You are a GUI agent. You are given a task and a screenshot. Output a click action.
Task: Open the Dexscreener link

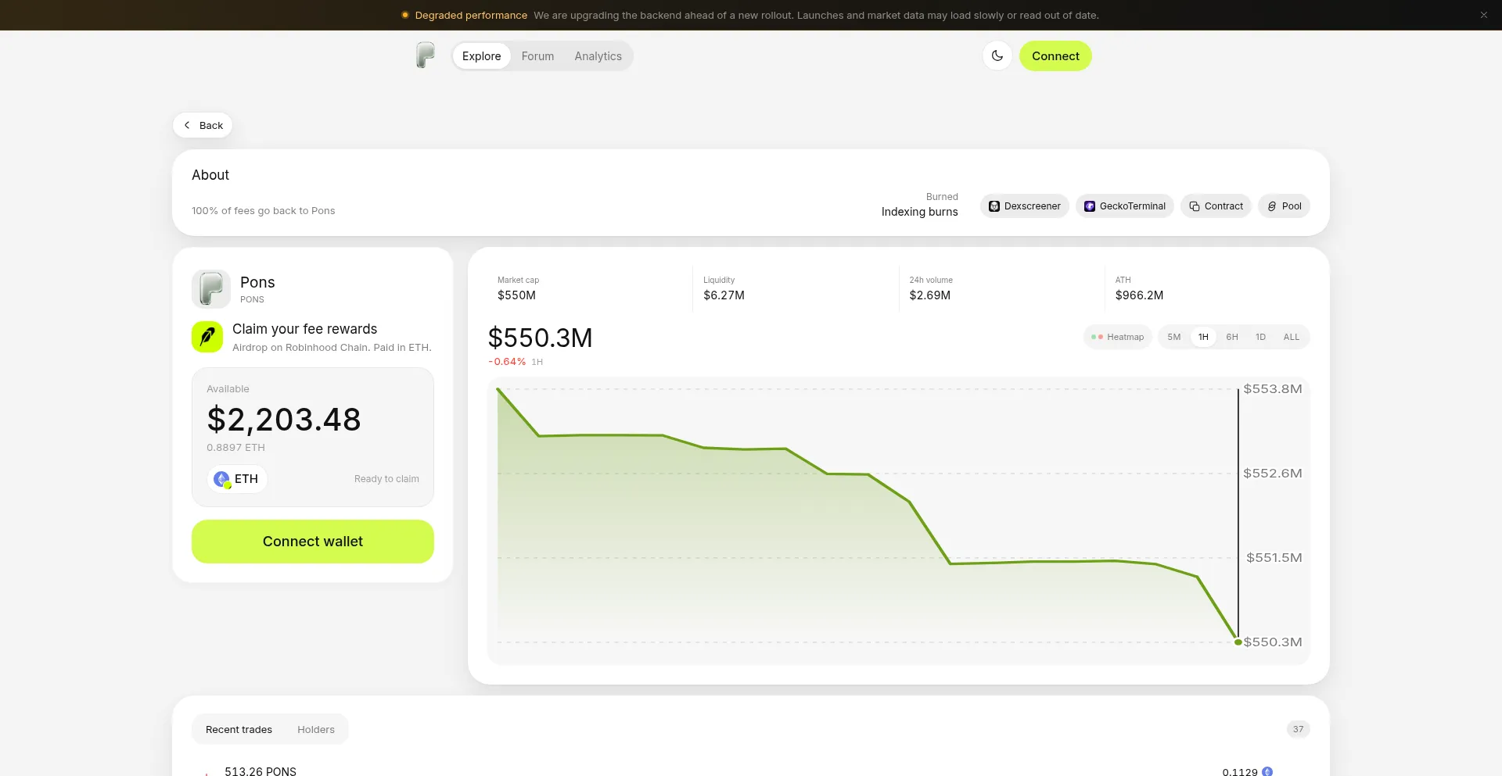click(x=1025, y=206)
